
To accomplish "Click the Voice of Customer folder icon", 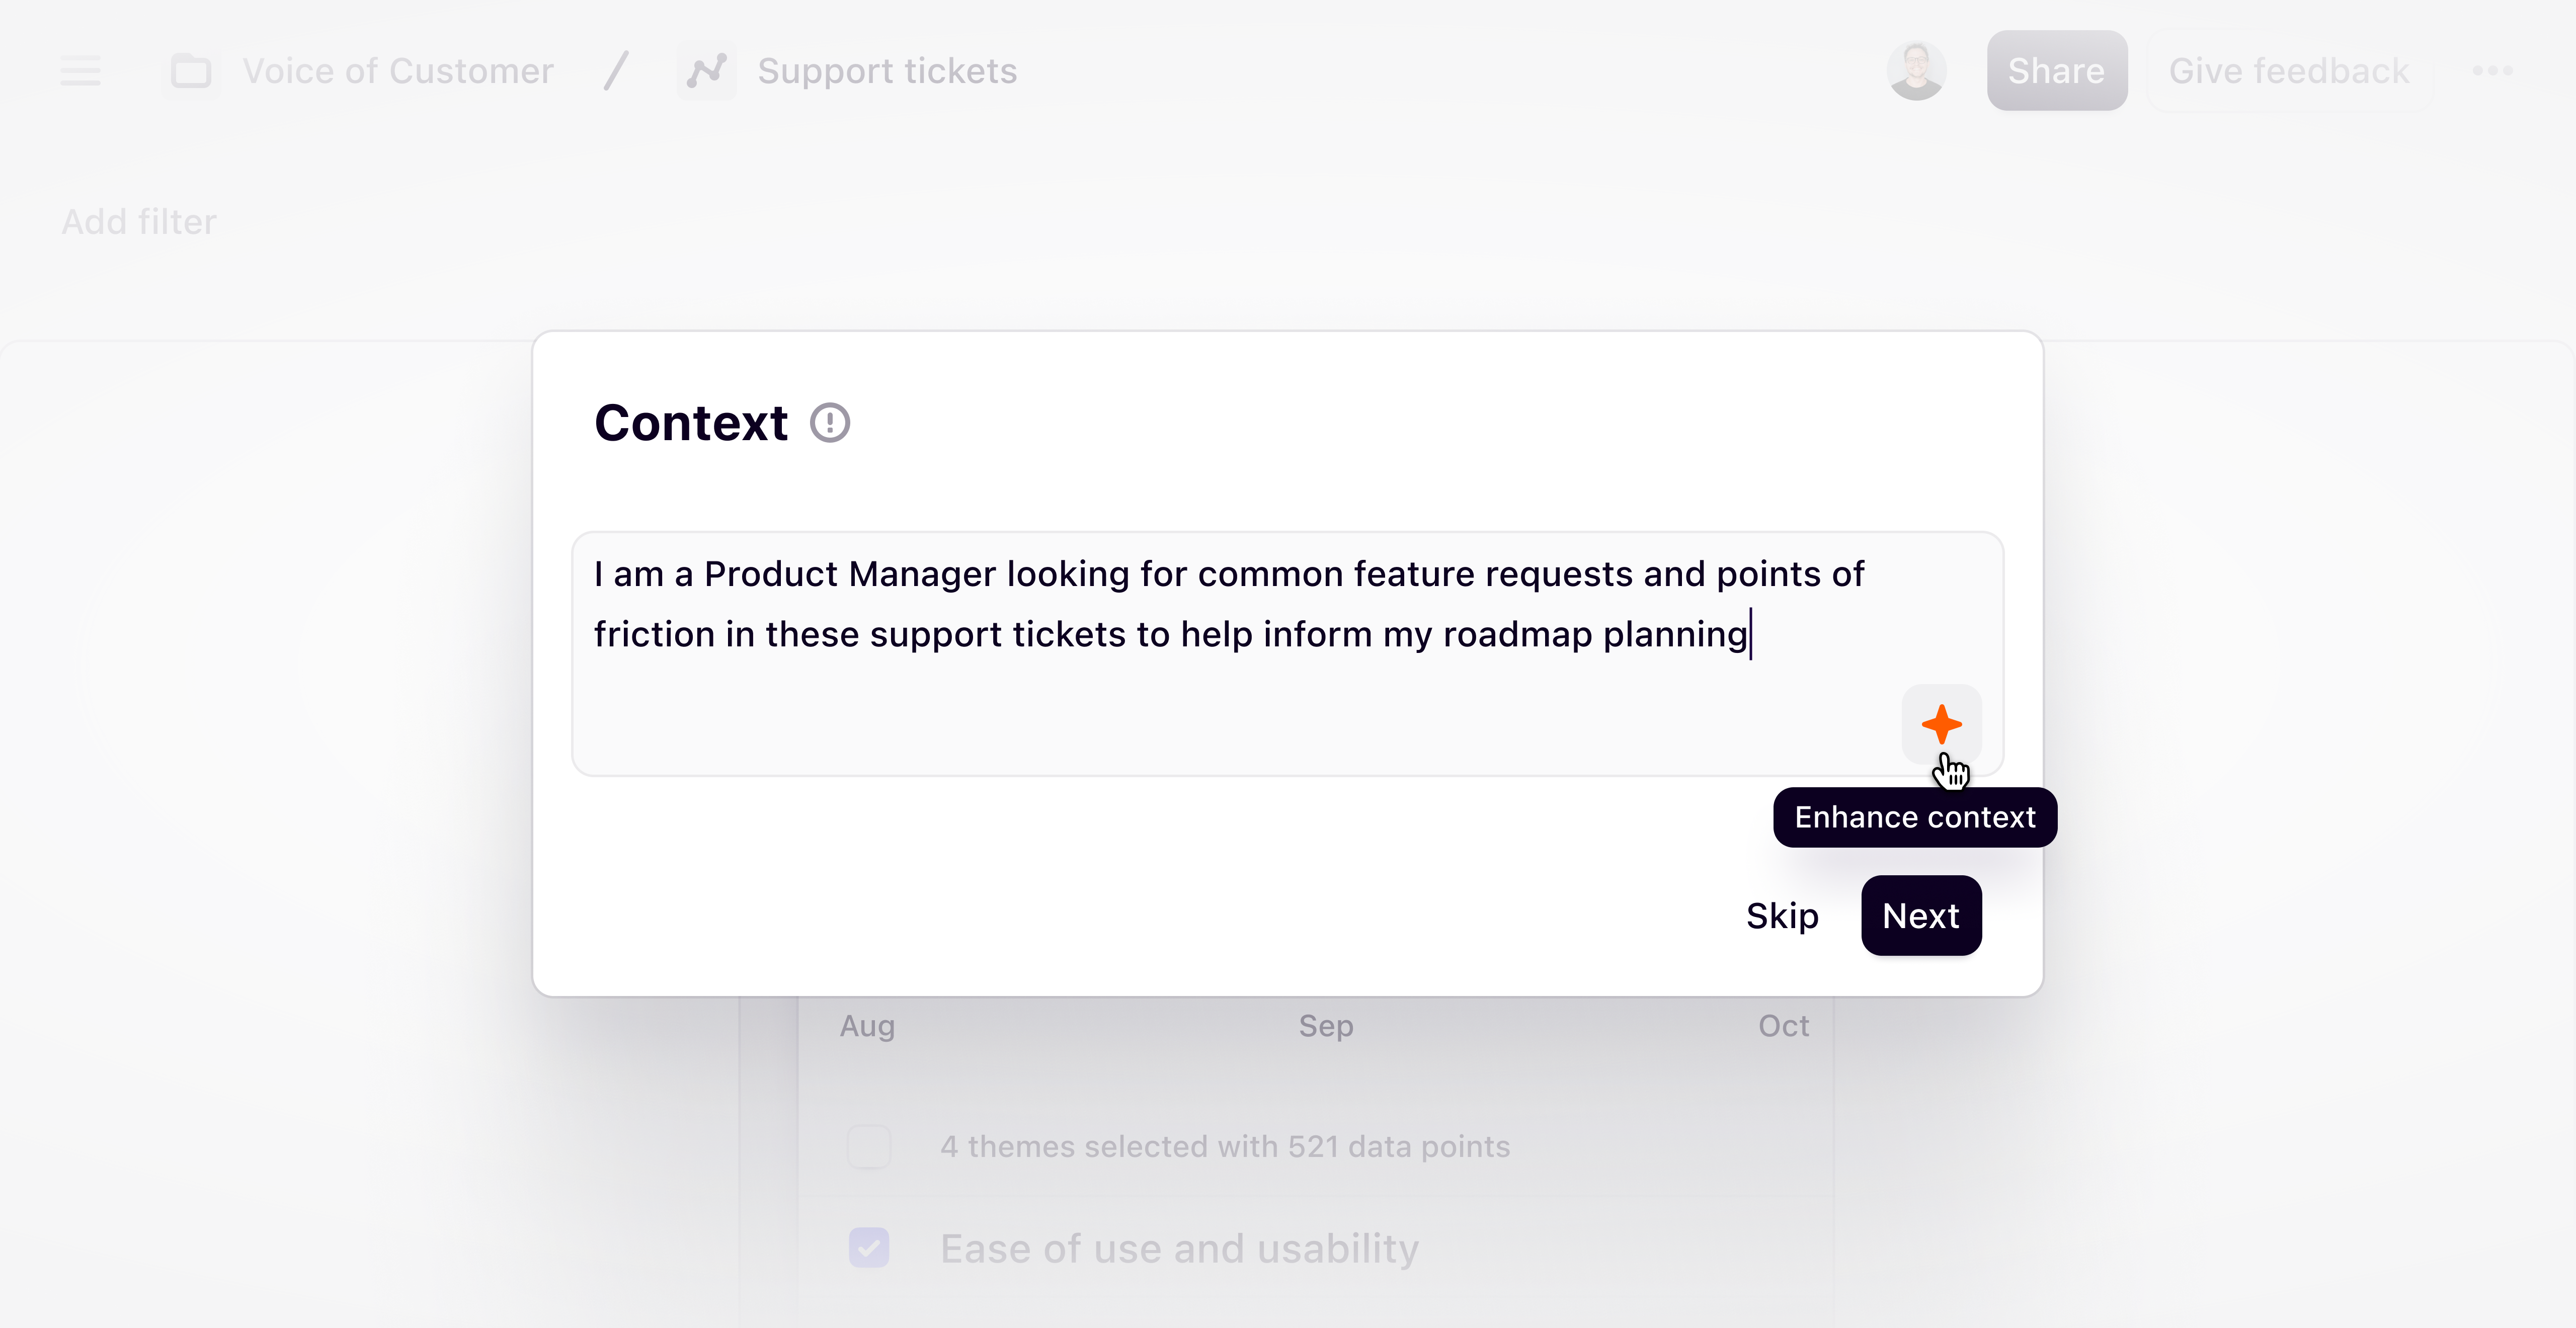I will (x=190, y=71).
